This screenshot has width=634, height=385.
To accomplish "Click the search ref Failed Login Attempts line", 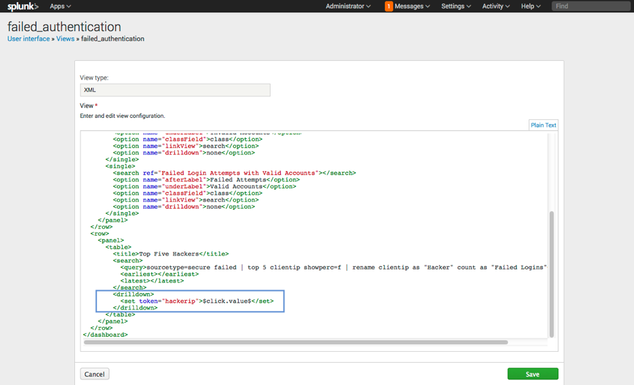I will coord(234,172).
